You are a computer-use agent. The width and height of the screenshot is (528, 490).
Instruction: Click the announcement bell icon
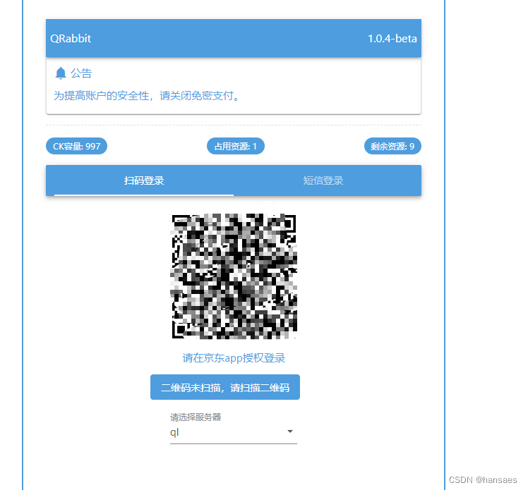(61, 73)
